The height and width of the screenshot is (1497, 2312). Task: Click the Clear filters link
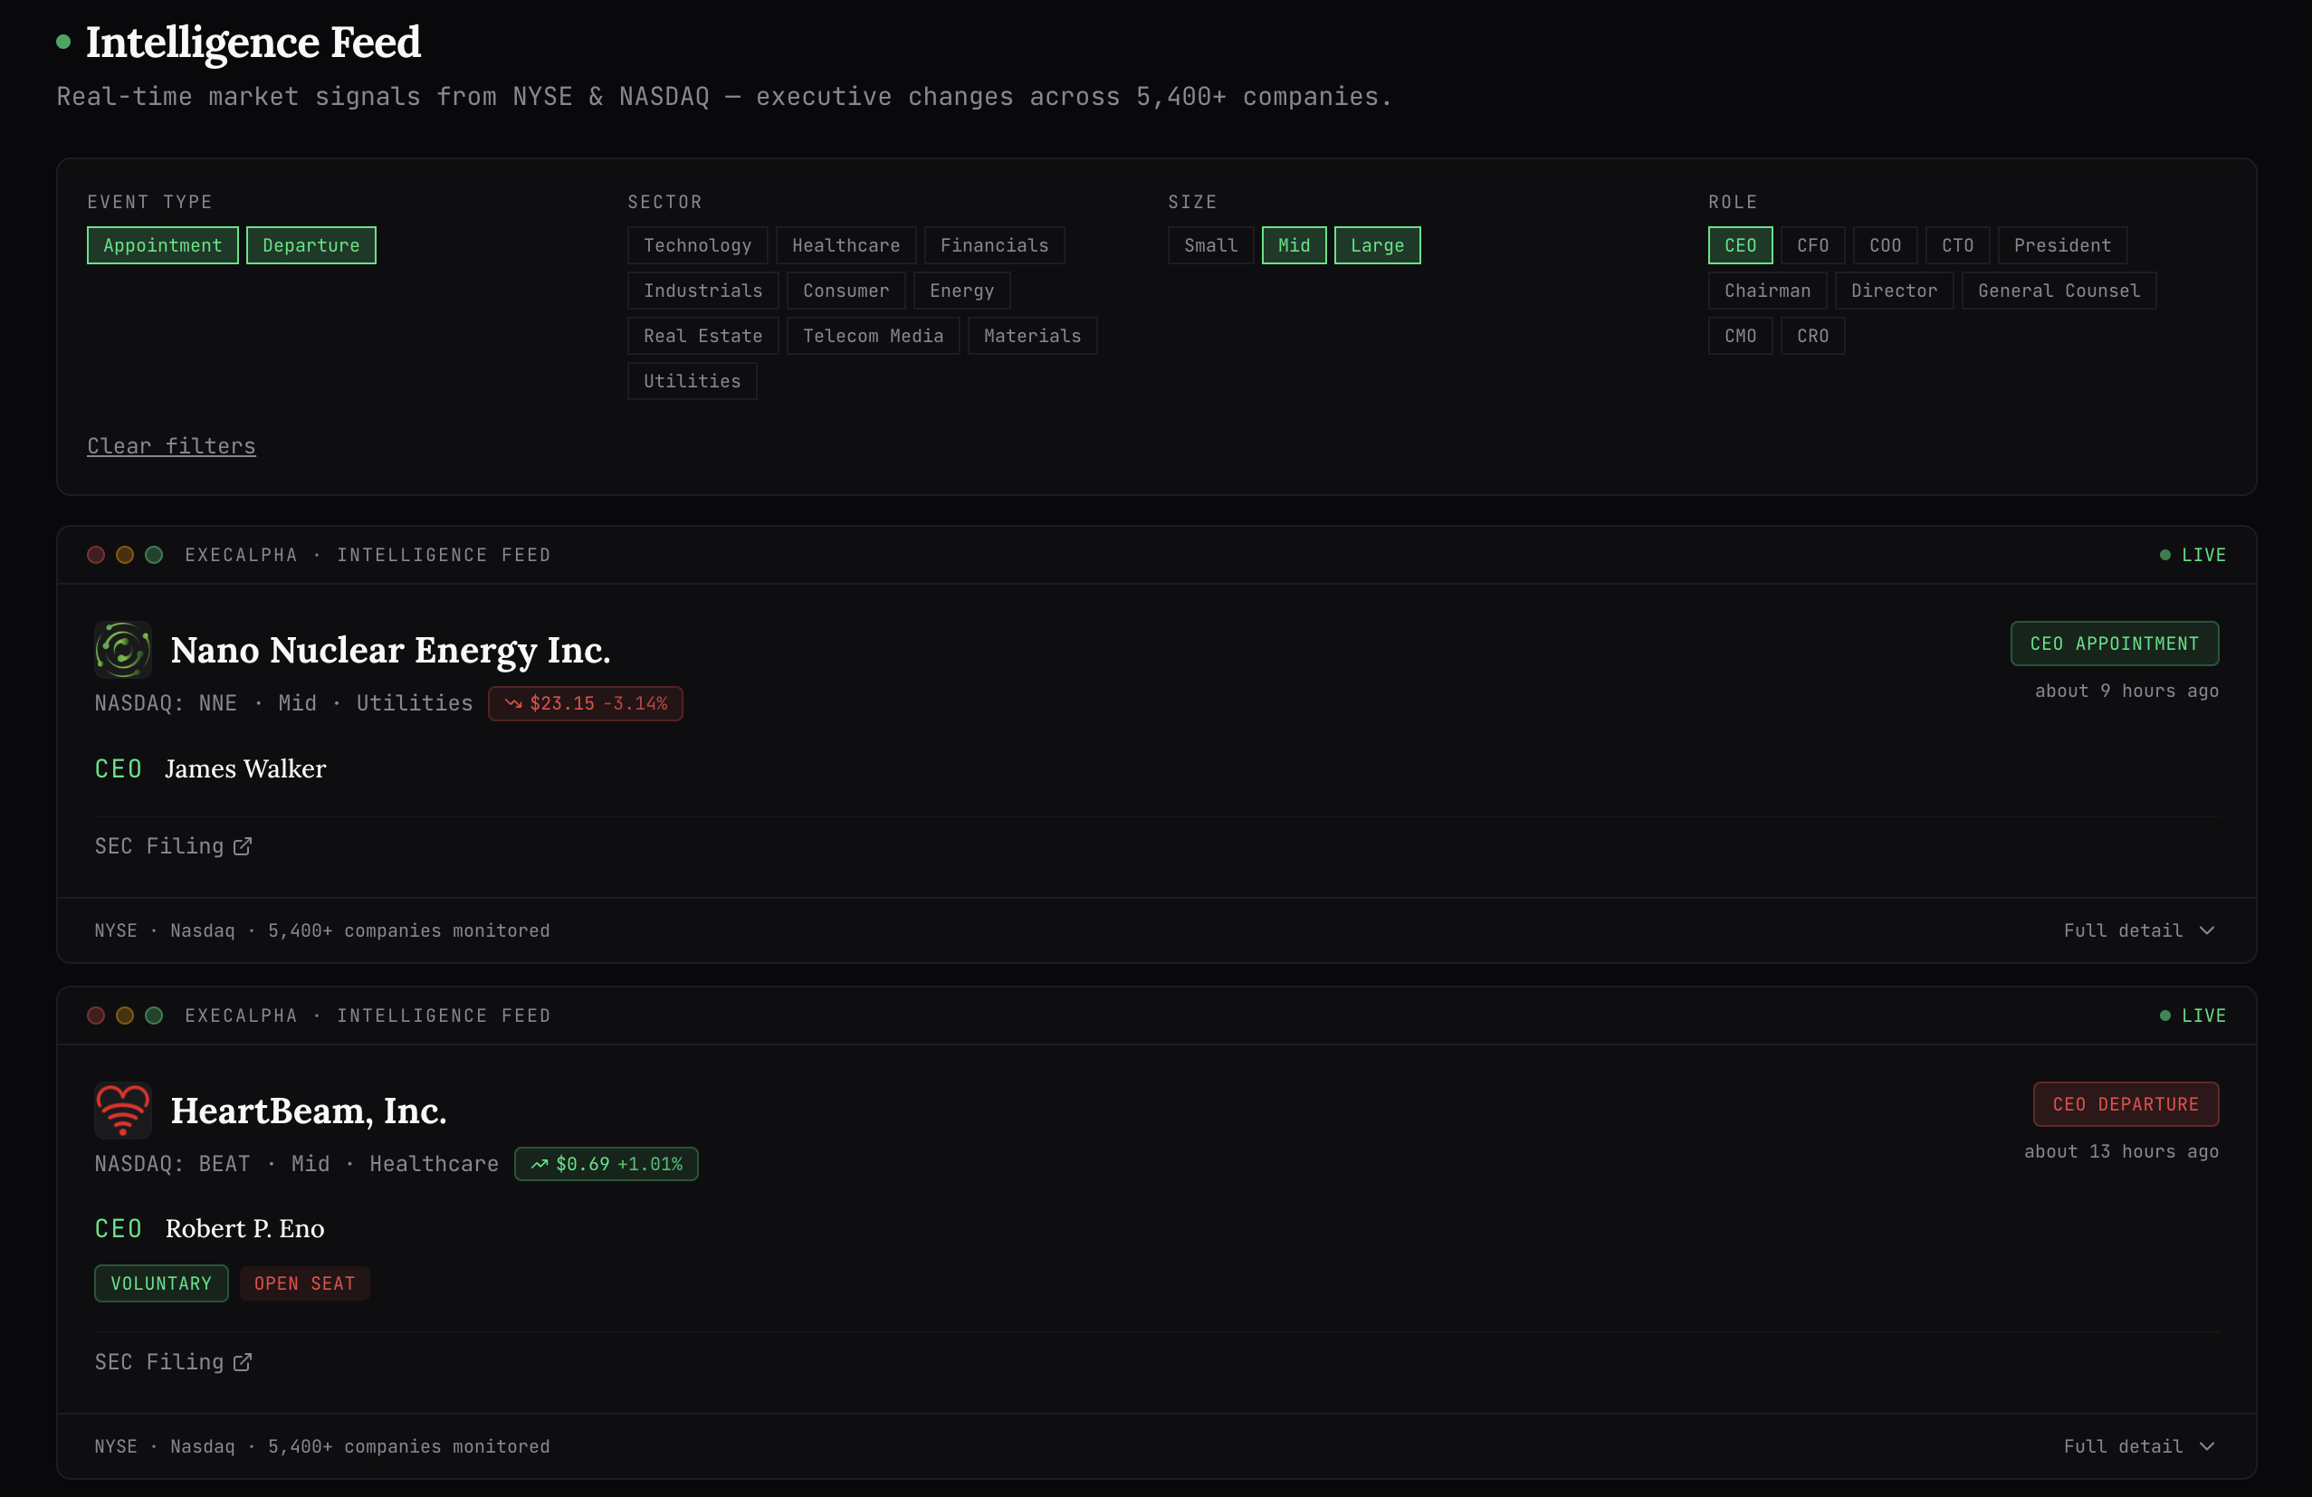[171, 446]
